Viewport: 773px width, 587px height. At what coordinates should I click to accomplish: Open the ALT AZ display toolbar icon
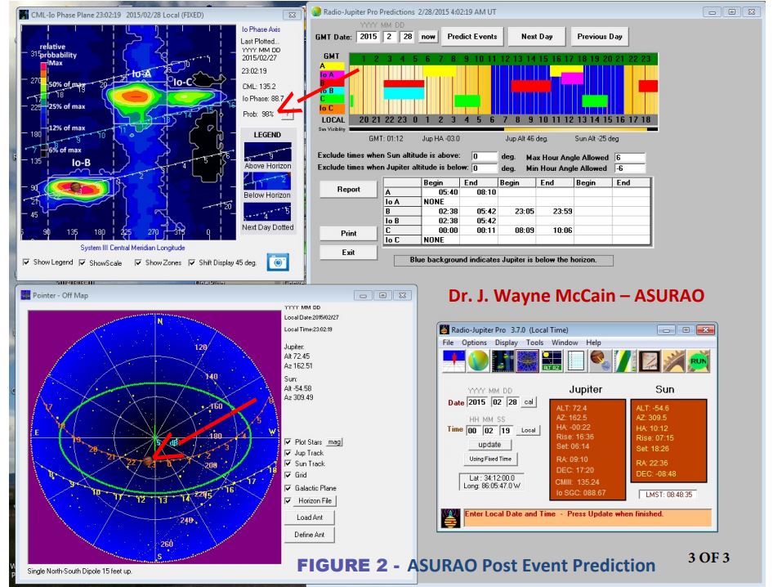pyautogui.click(x=552, y=361)
